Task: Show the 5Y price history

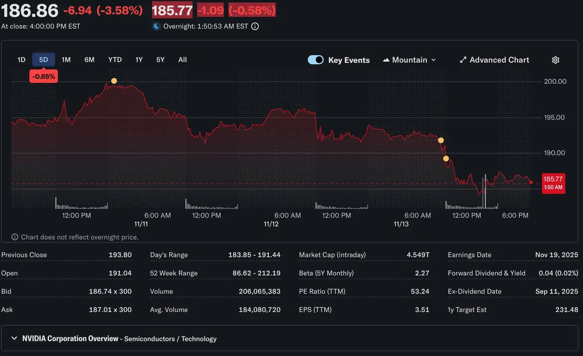Action: click(x=160, y=59)
